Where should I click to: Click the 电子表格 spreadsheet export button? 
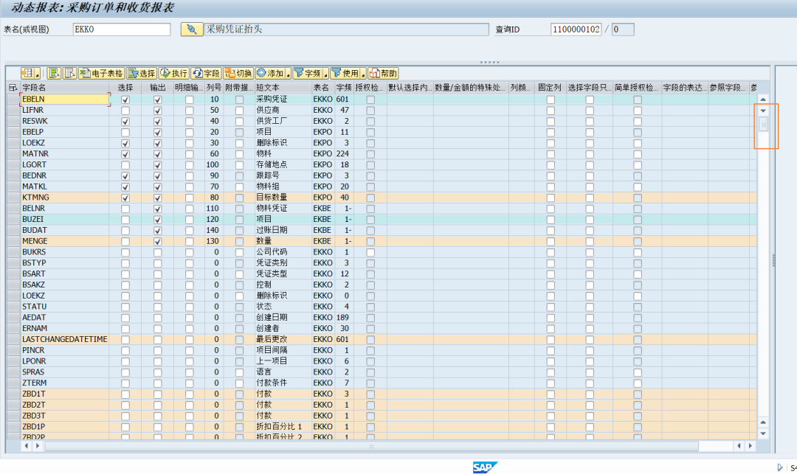(102, 73)
